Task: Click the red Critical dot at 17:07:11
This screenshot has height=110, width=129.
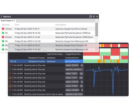Action: point(3,29)
